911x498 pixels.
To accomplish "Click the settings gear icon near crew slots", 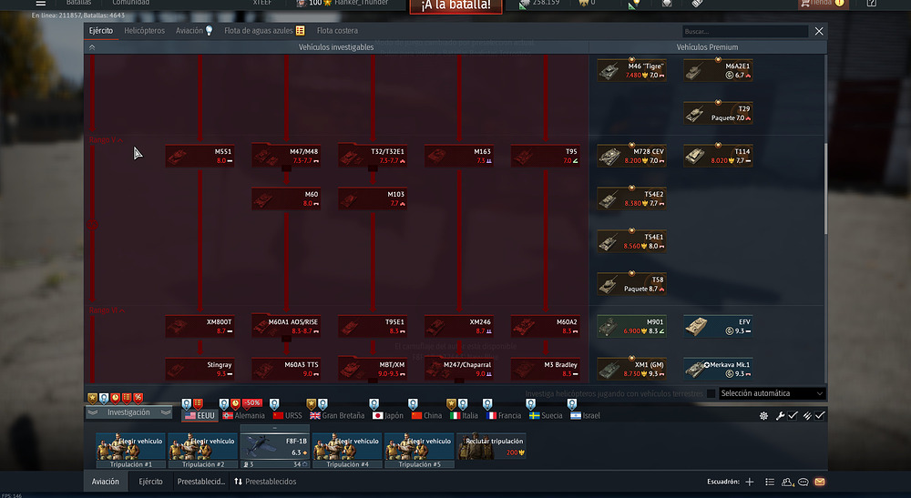I will pos(763,415).
